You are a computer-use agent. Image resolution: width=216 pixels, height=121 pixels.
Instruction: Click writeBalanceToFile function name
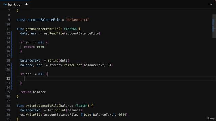pos(42,106)
